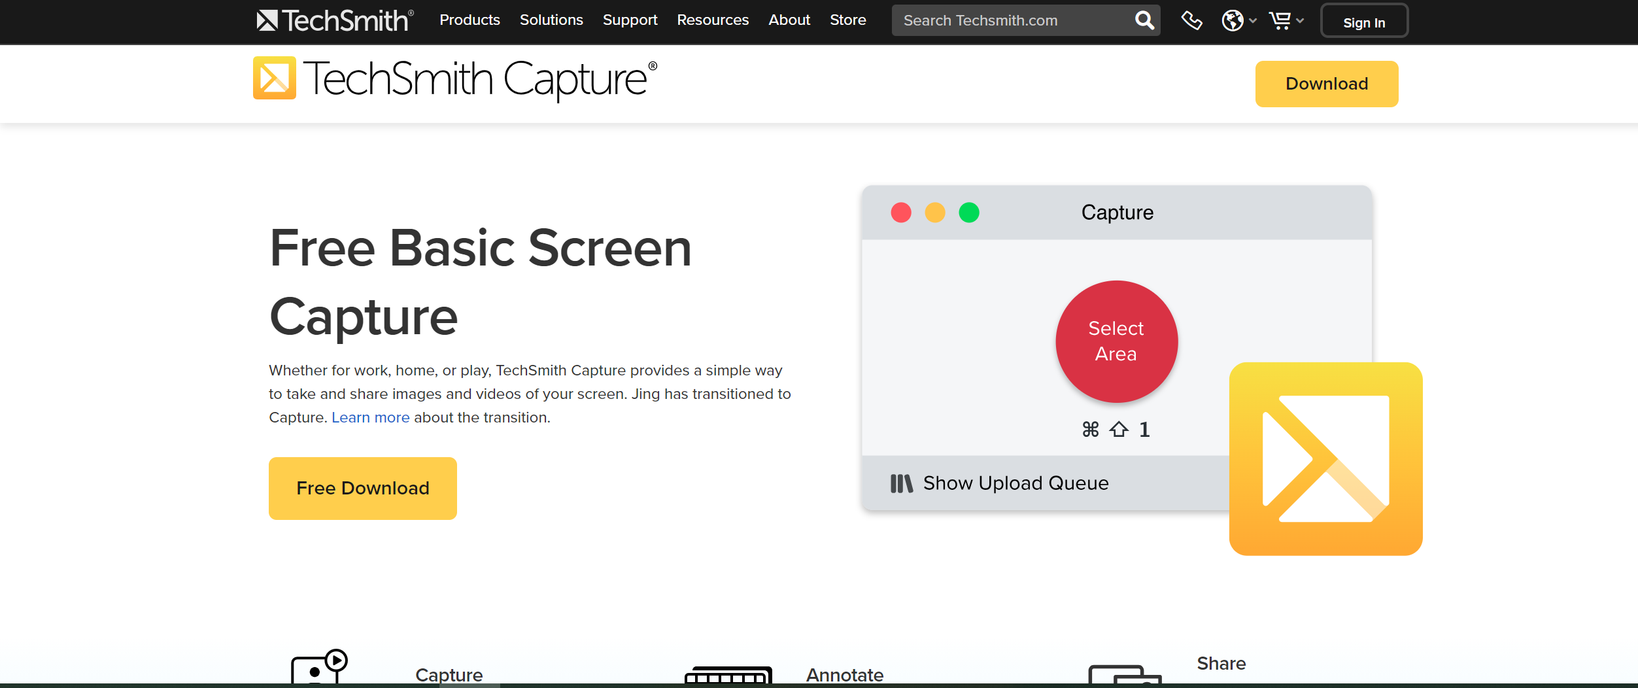Click the red close dot in Capture window

pos(900,213)
